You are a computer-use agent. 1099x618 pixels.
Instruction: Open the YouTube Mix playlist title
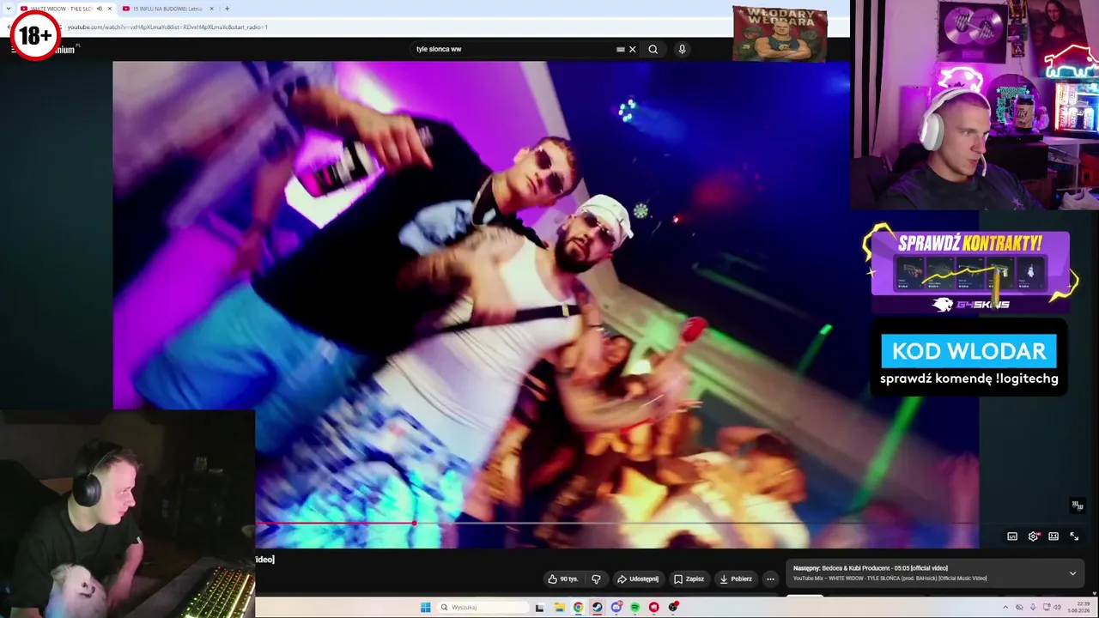click(890, 578)
